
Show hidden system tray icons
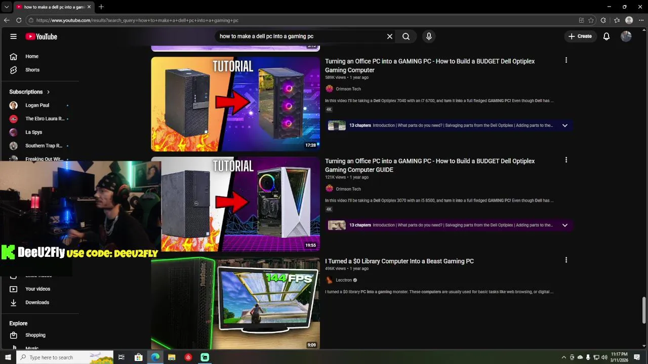(x=564, y=357)
